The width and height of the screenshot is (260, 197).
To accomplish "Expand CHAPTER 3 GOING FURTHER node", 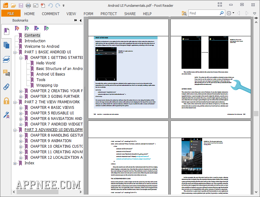I will pyautogui.click(x=21, y=97).
